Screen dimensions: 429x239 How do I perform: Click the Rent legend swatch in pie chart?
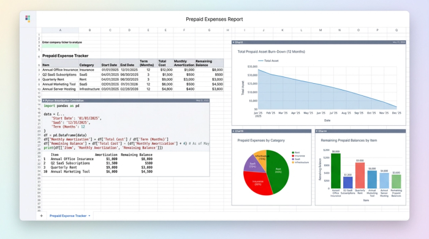click(293, 153)
